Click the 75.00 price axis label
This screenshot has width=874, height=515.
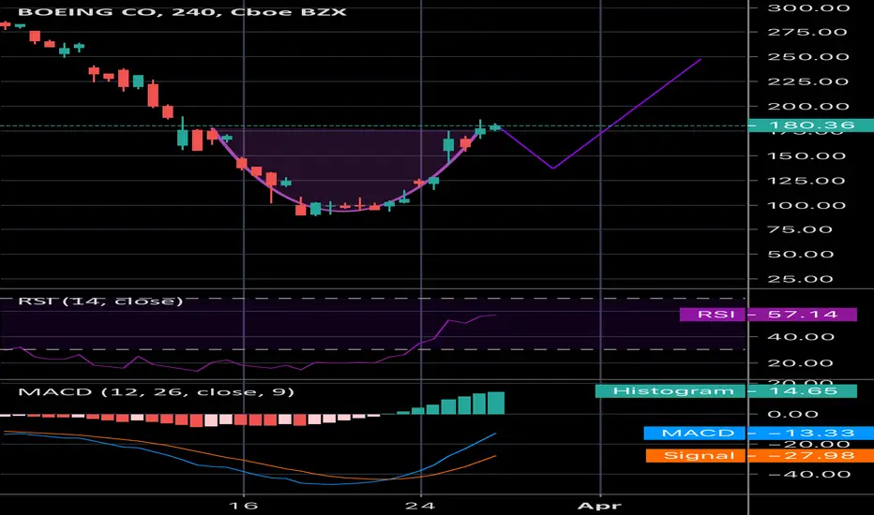pyautogui.click(x=801, y=230)
